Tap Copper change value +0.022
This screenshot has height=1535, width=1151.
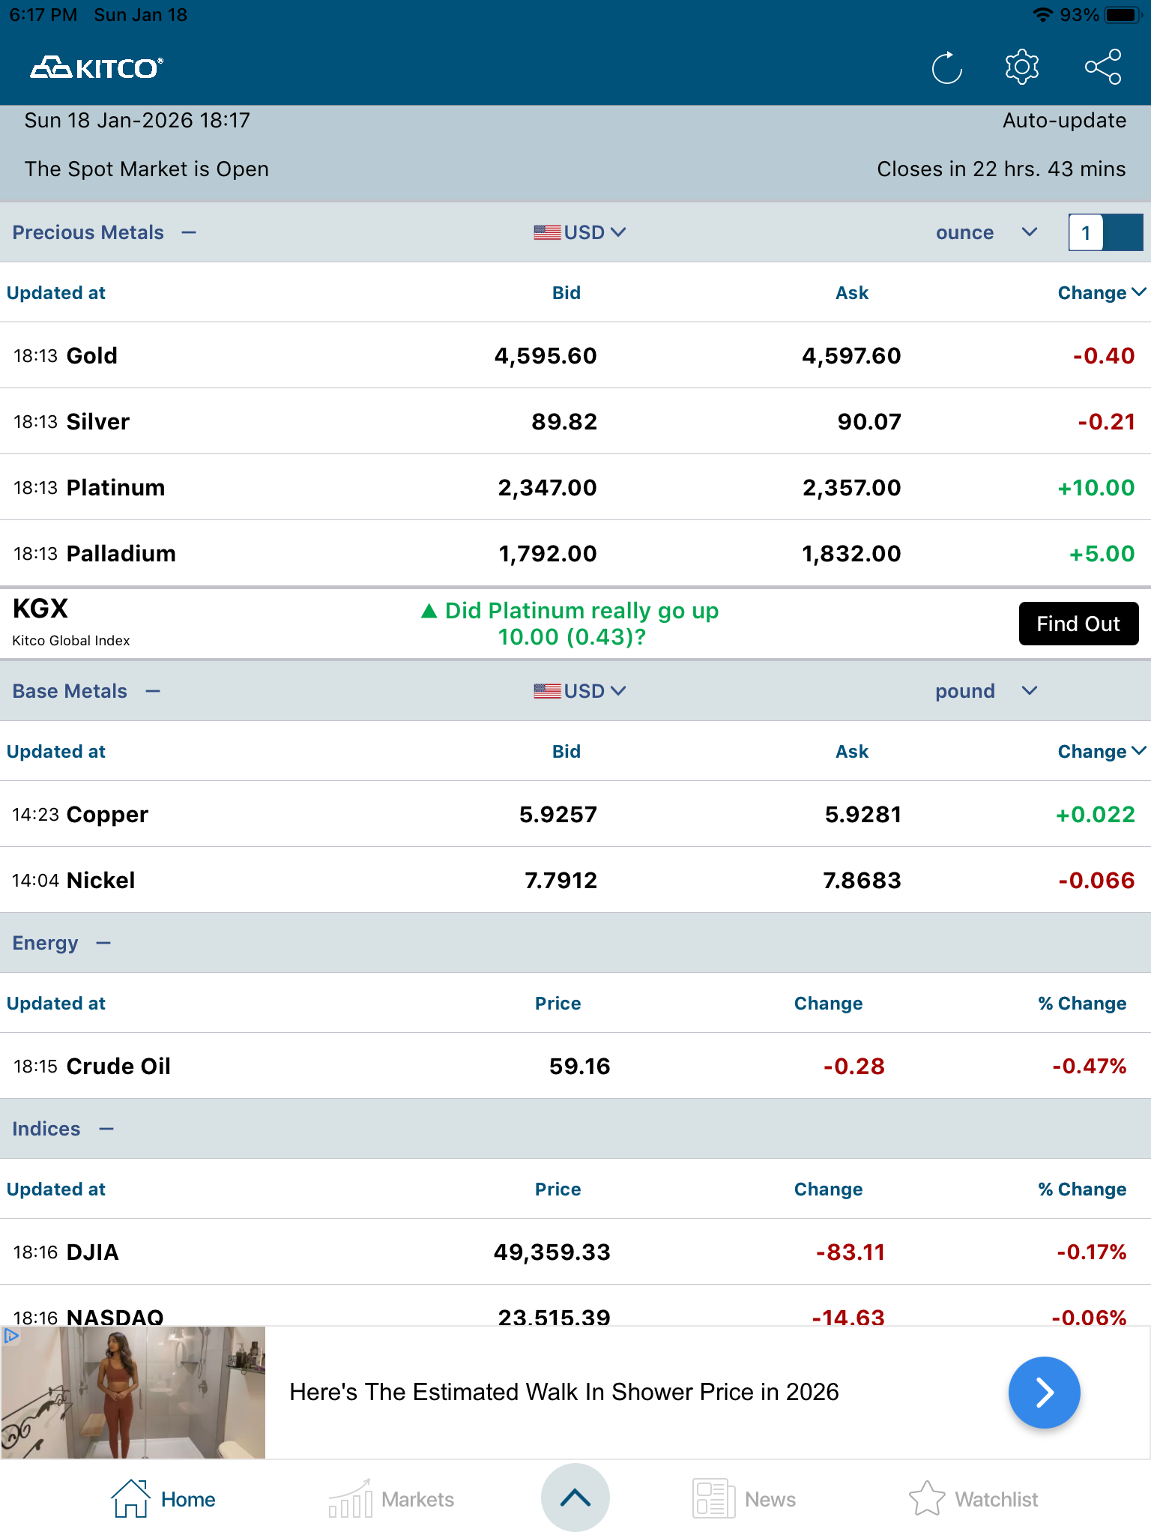1096,814
